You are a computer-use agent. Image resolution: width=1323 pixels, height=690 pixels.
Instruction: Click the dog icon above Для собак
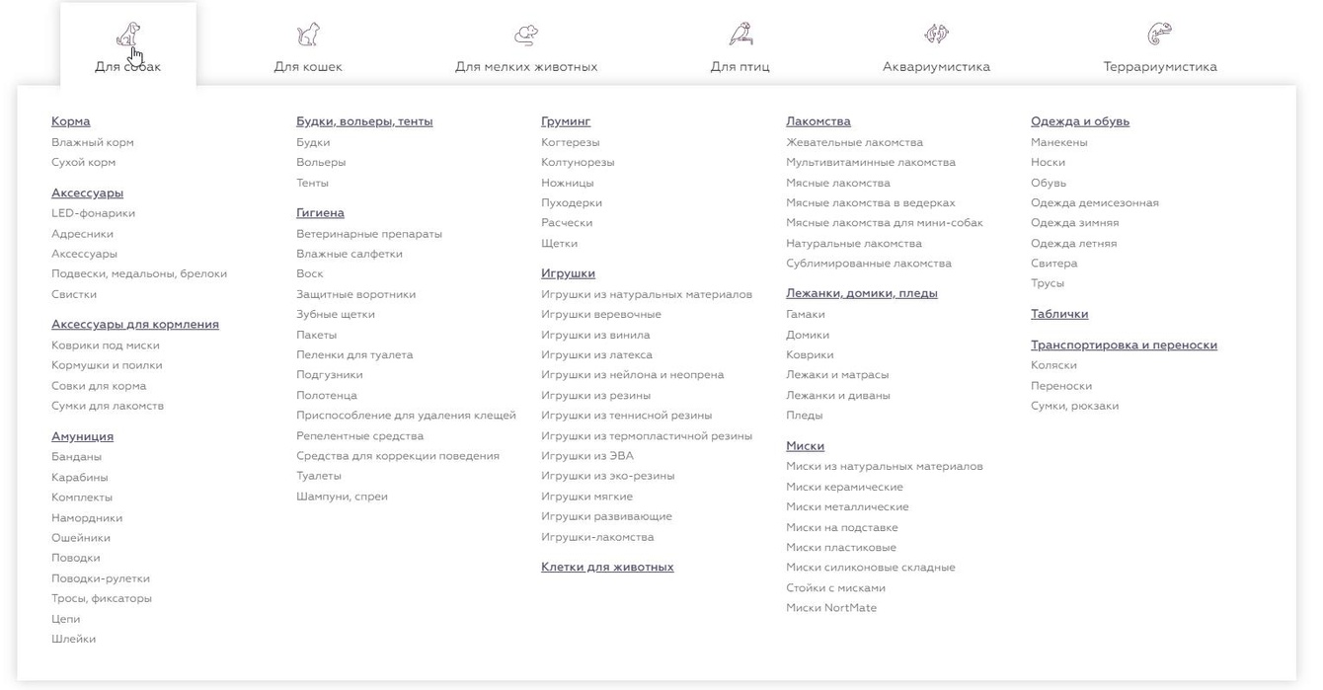pyautogui.click(x=127, y=36)
